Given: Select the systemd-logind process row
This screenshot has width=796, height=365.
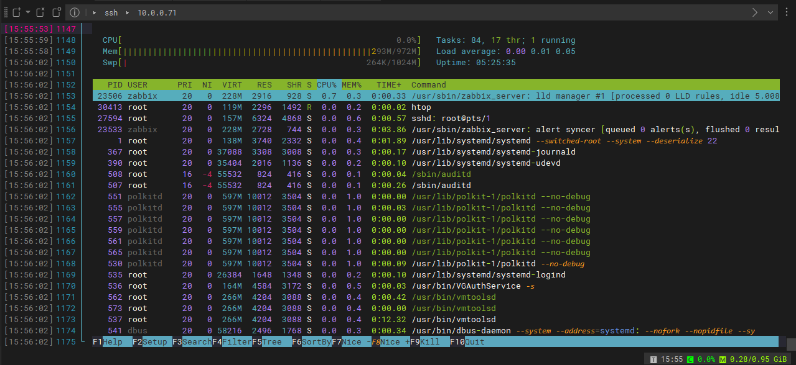Looking at the screenshot, I should click(436, 275).
